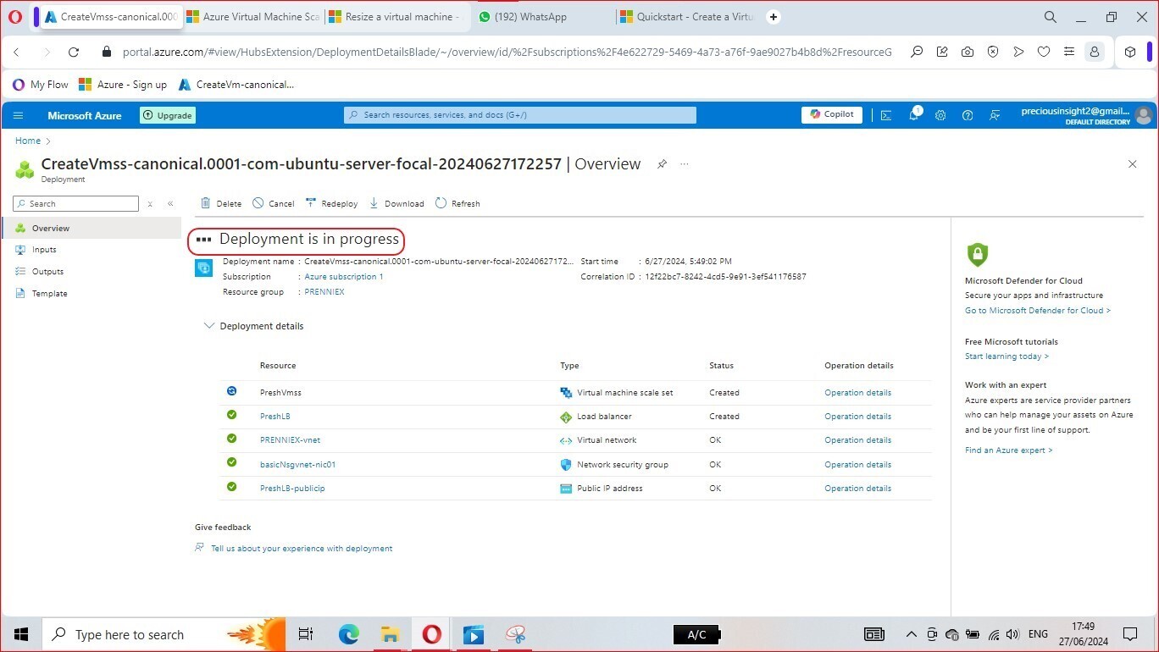Image resolution: width=1159 pixels, height=652 pixels.
Task: Open the Opera main menu logo
Action: coord(14,17)
